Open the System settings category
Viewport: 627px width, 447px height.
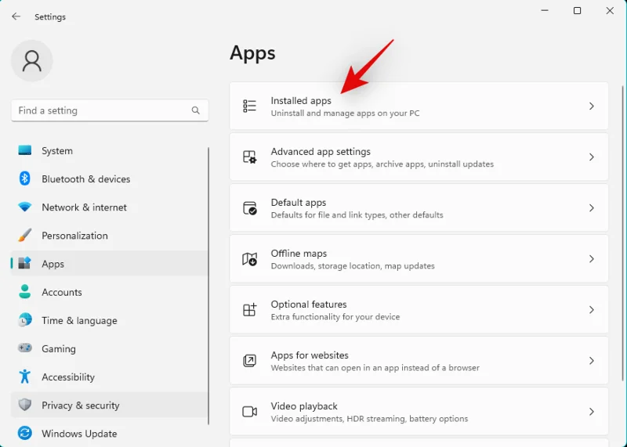[57, 151]
